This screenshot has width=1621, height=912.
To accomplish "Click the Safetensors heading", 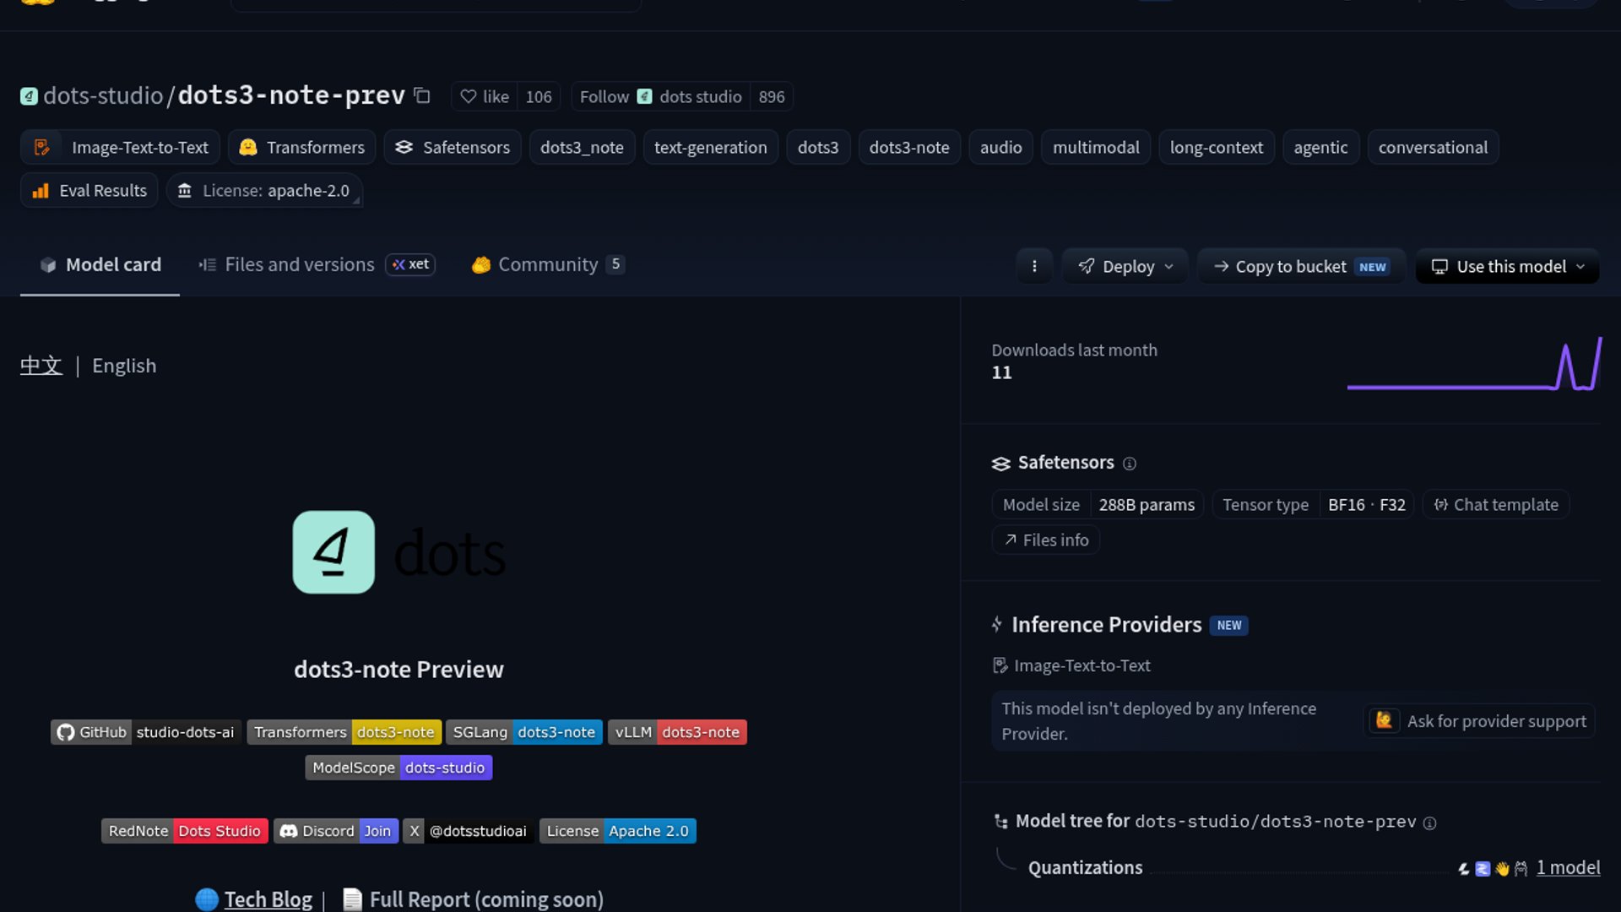I will point(1065,463).
